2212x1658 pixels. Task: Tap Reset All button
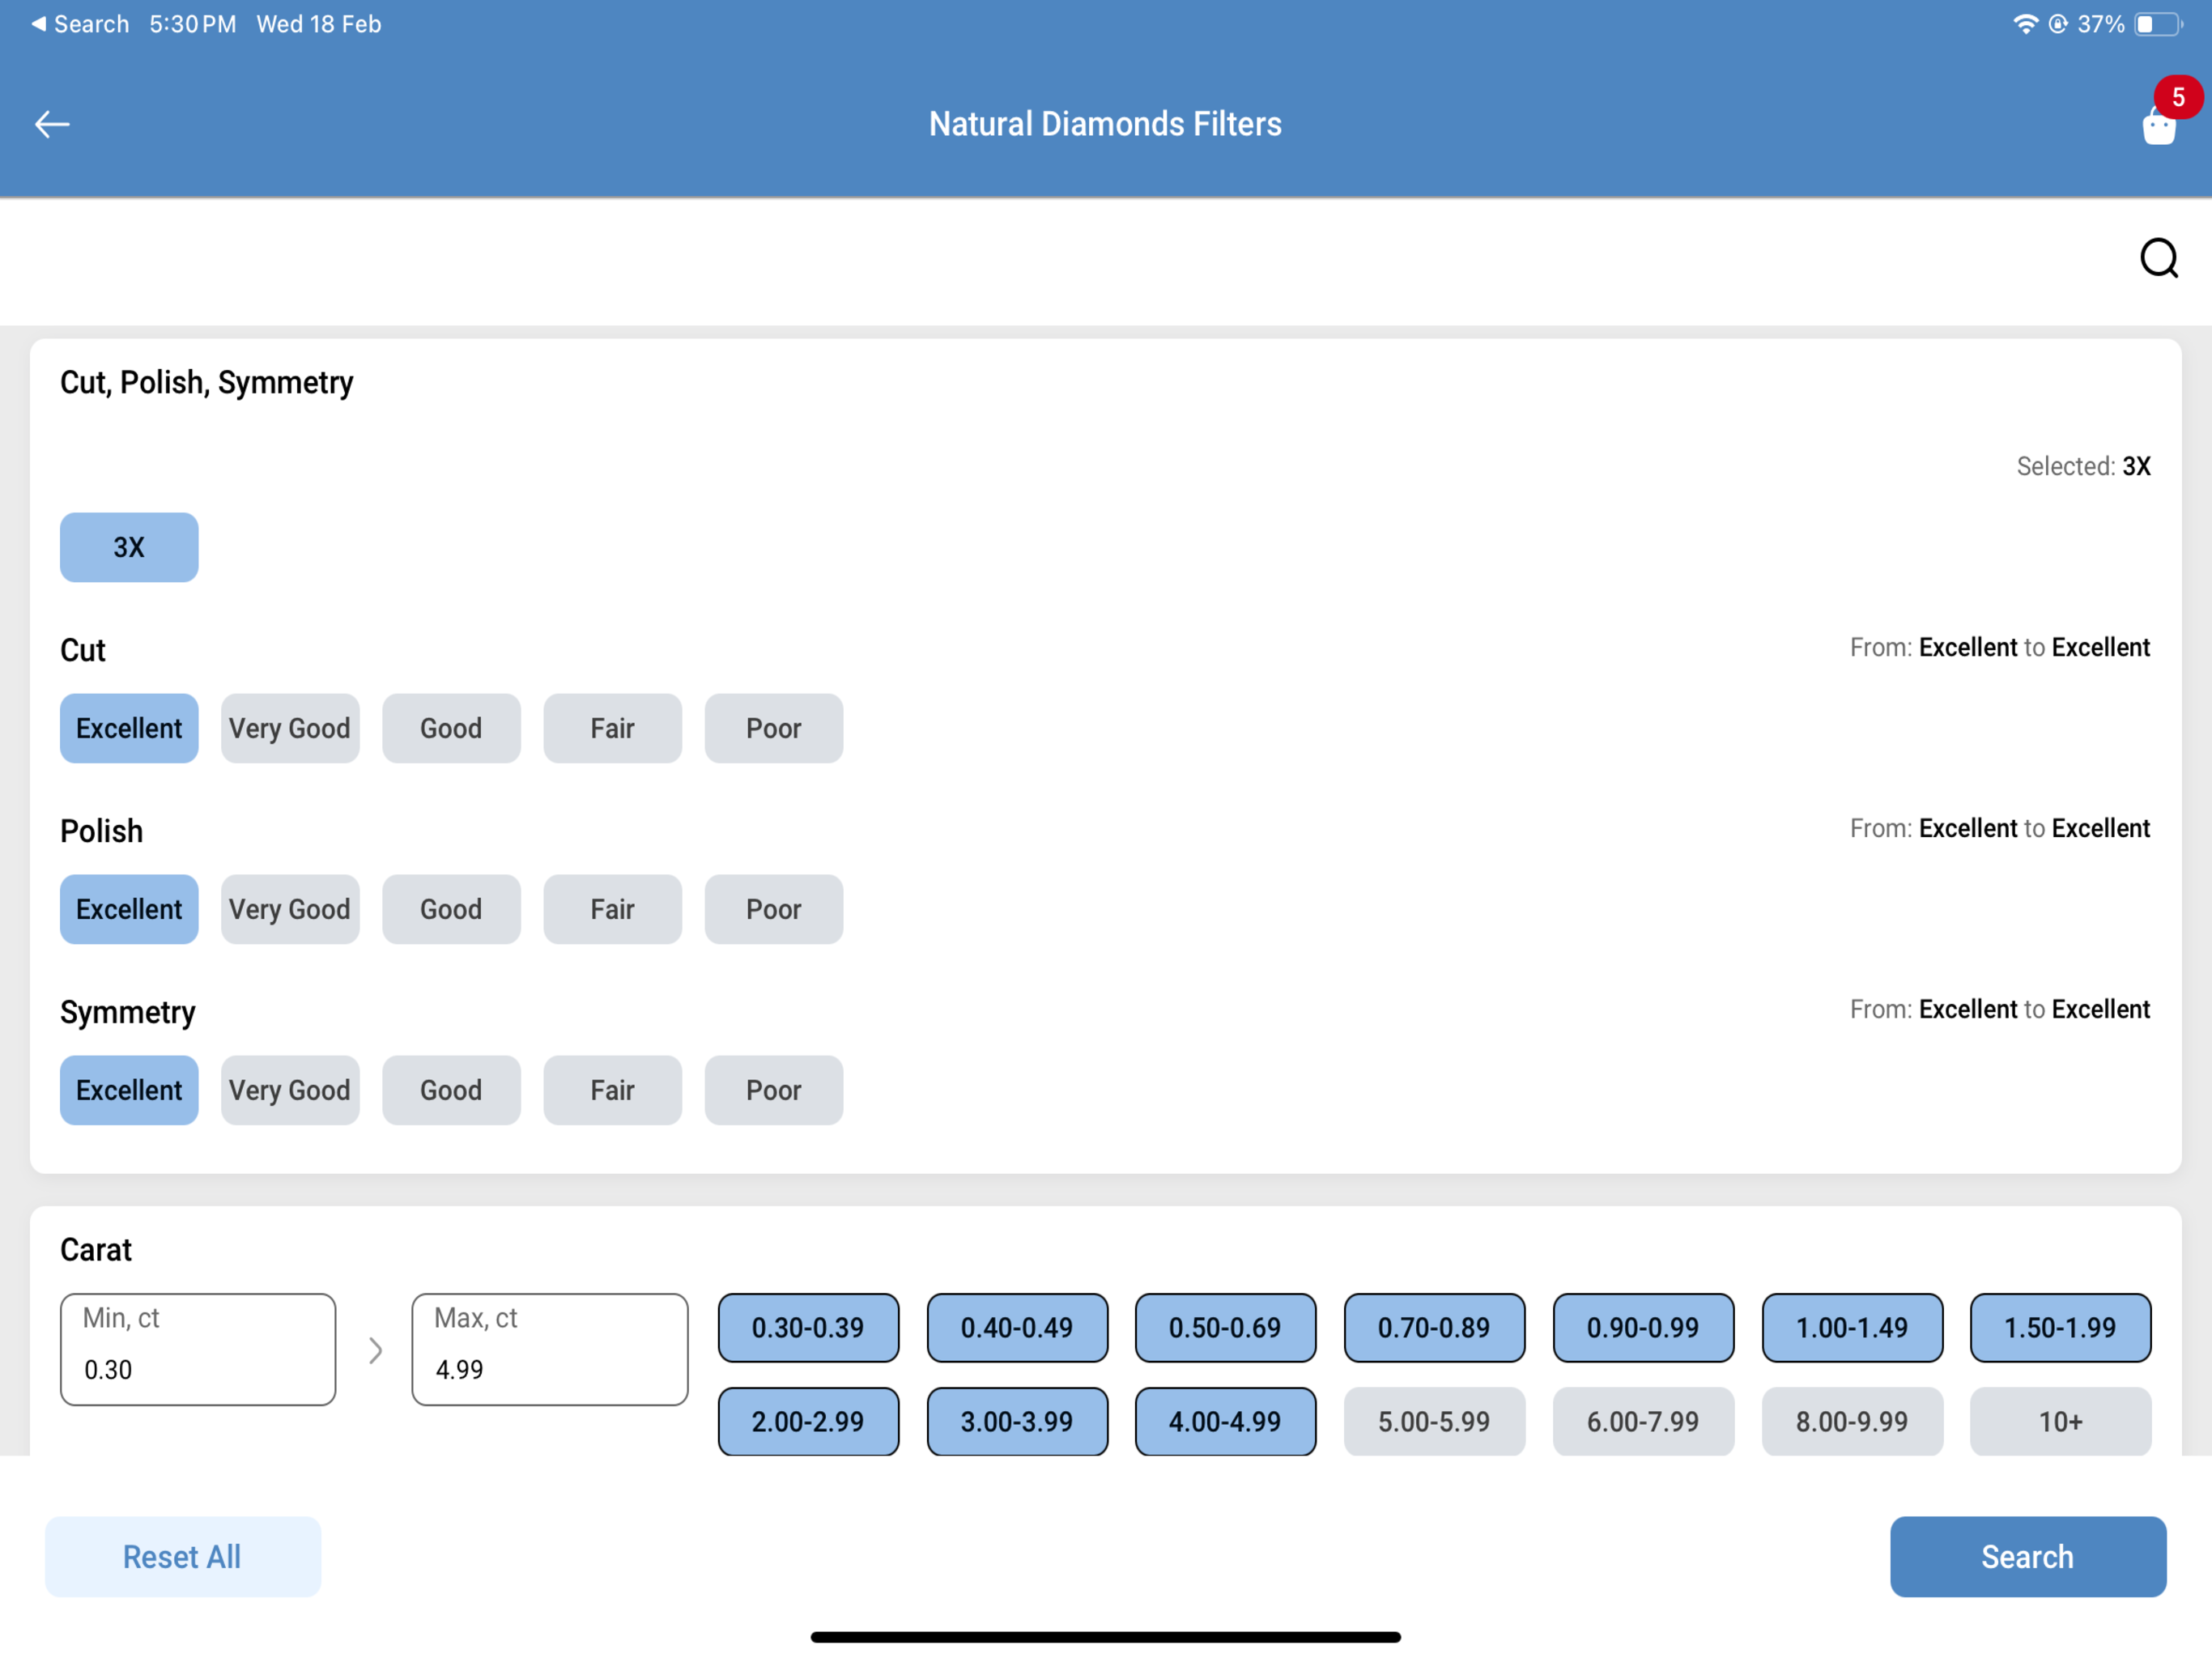click(183, 1556)
